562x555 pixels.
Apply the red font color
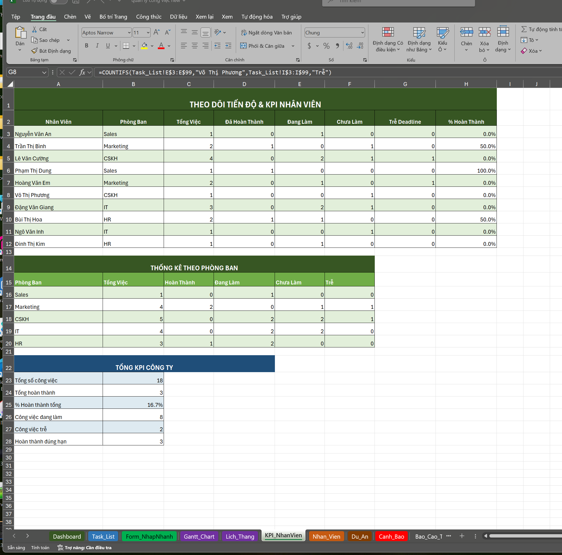click(x=161, y=46)
